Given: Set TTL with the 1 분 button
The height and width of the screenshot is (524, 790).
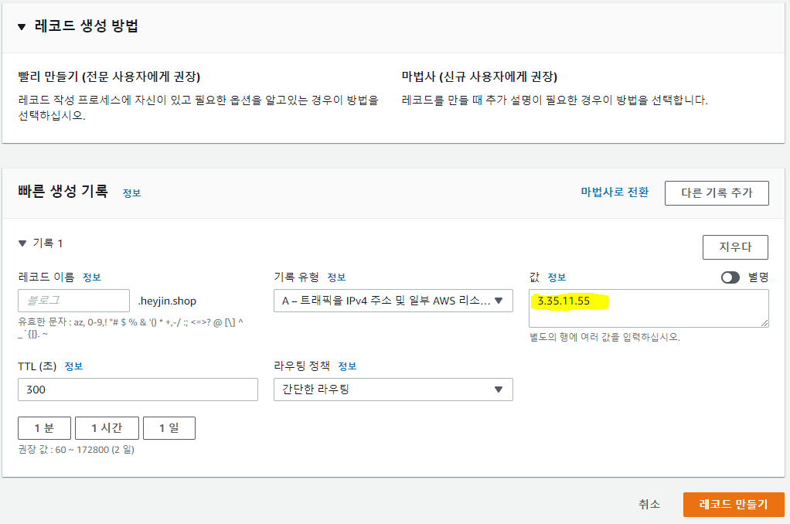Looking at the screenshot, I should pyautogui.click(x=44, y=428).
